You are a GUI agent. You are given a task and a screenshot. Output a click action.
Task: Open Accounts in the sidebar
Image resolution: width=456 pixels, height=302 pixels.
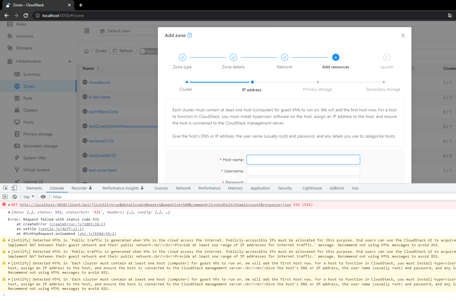25,36
